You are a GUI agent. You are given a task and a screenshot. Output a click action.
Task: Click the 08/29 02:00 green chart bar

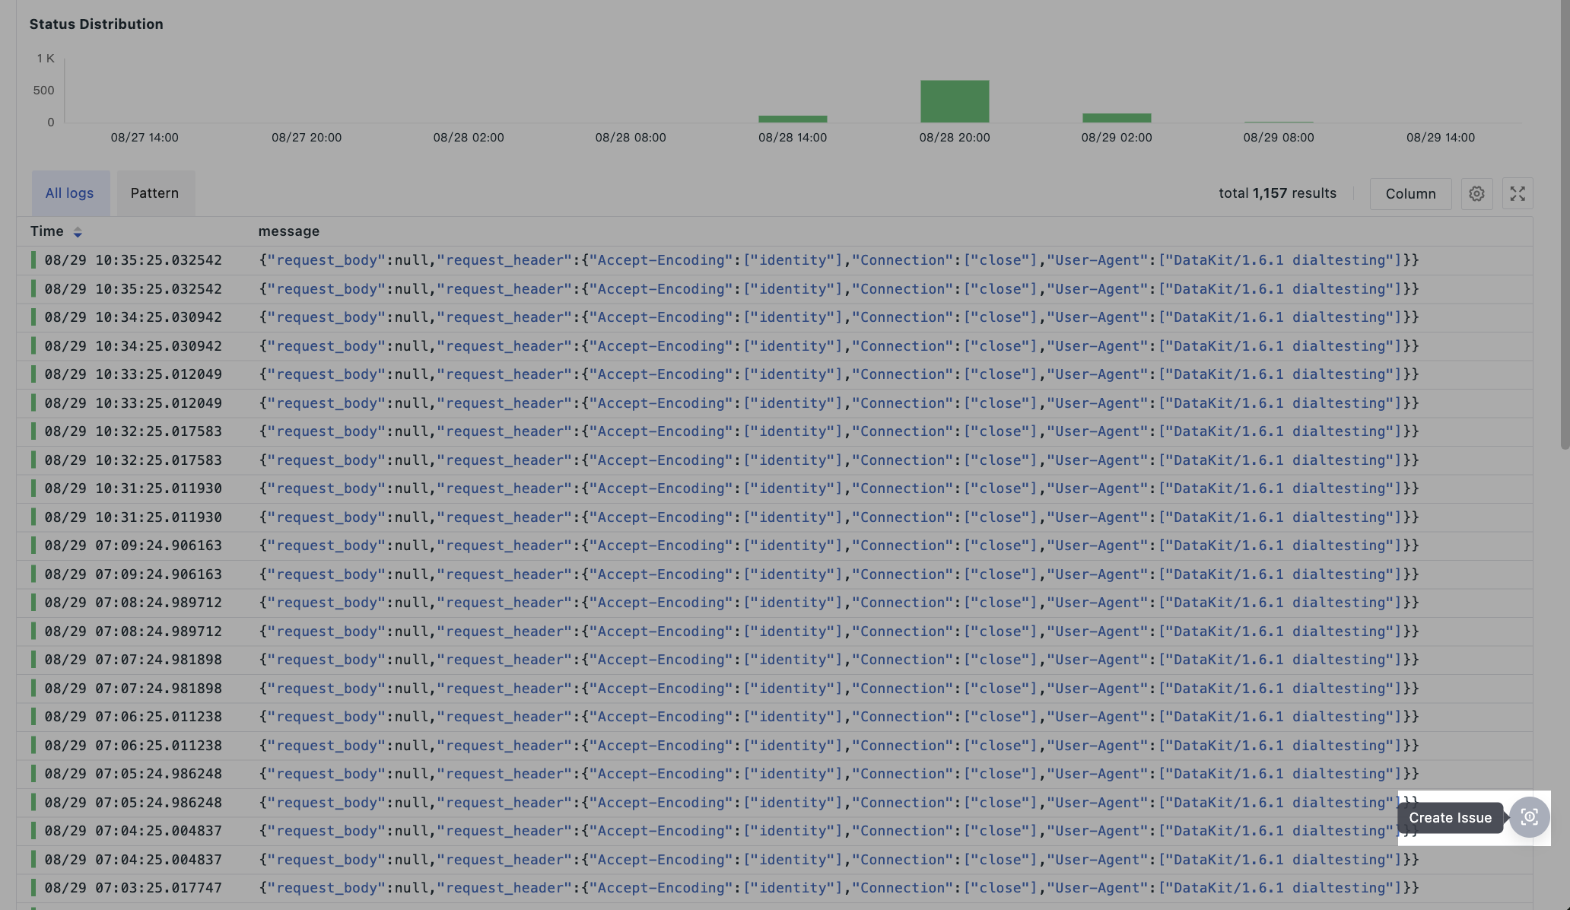[x=1116, y=118]
